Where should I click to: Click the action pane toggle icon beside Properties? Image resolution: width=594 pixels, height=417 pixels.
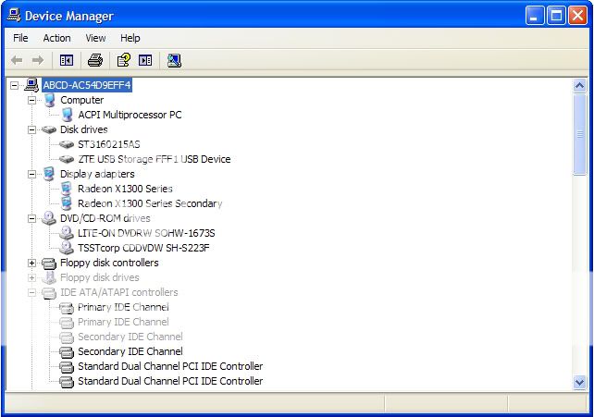coord(145,60)
